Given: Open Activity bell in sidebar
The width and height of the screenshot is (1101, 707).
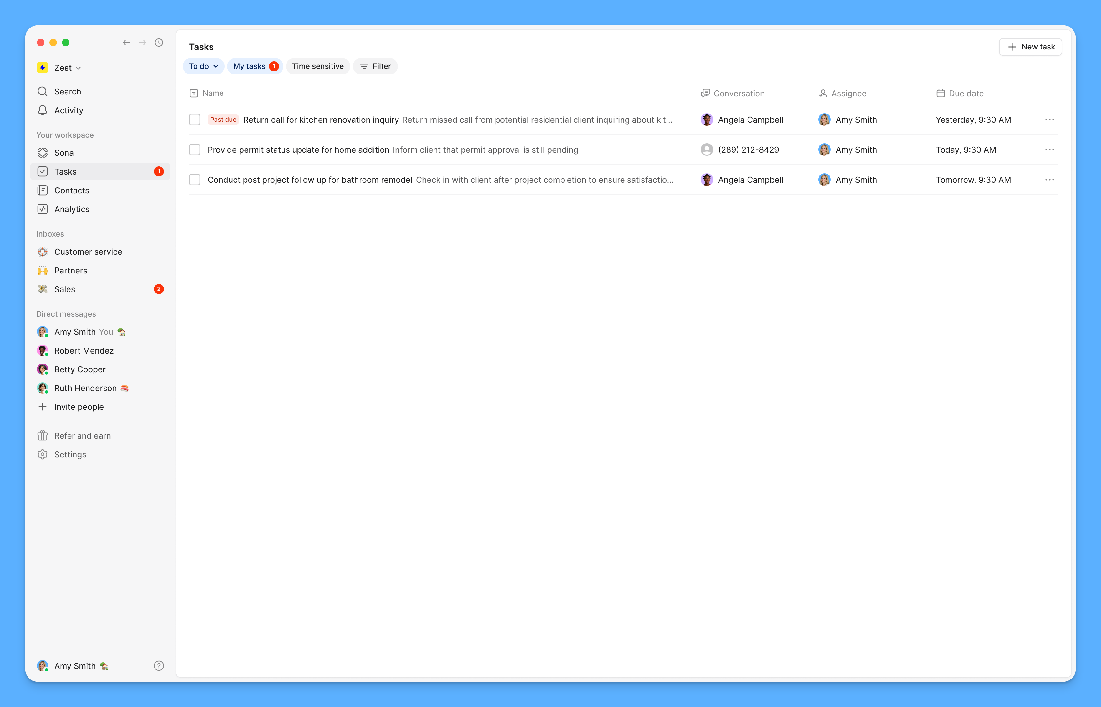Looking at the screenshot, I should point(100,110).
